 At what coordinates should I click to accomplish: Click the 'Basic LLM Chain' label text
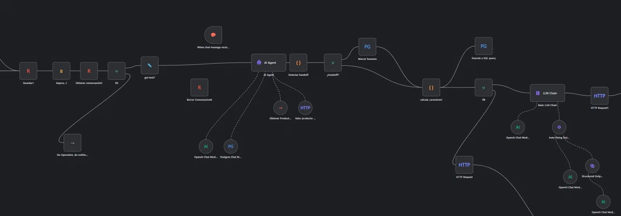(x=547, y=105)
